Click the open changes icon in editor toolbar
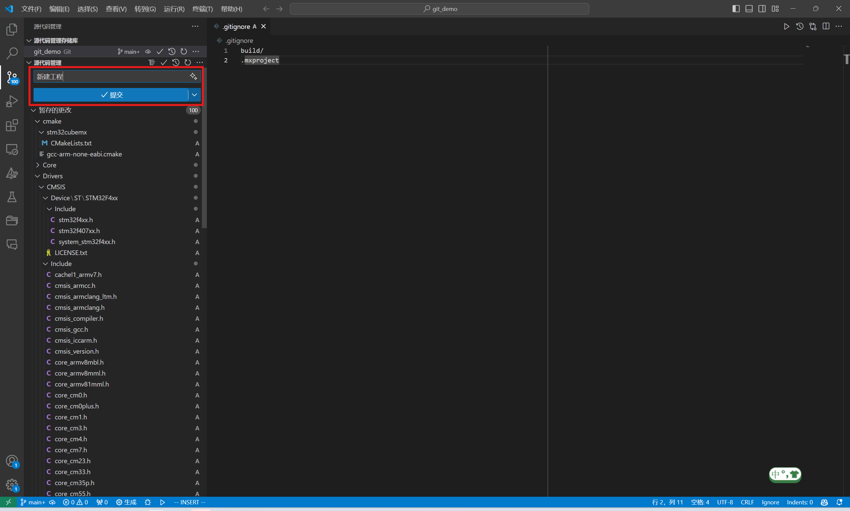Viewport: 850px width, 511px height. tap(813, 27)
